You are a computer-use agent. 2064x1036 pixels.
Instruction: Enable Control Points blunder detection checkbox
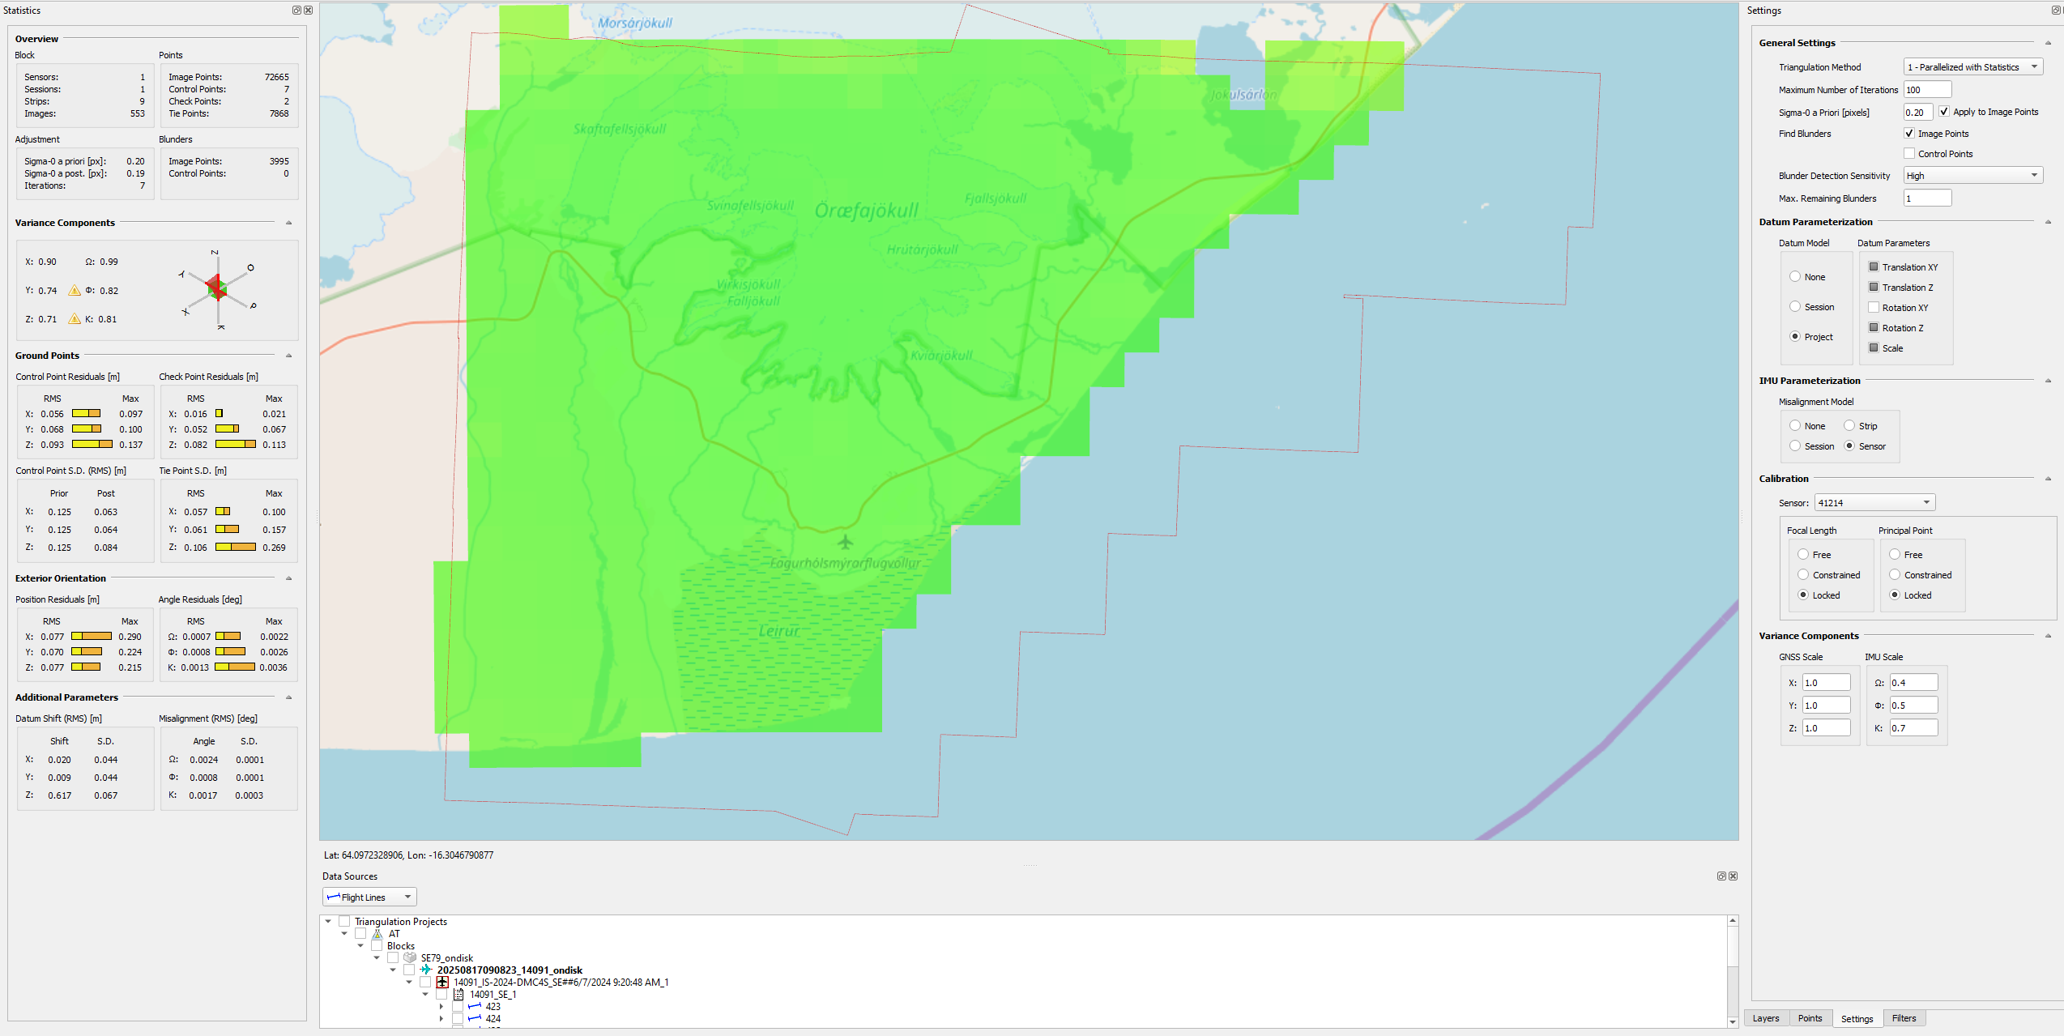1909,154
